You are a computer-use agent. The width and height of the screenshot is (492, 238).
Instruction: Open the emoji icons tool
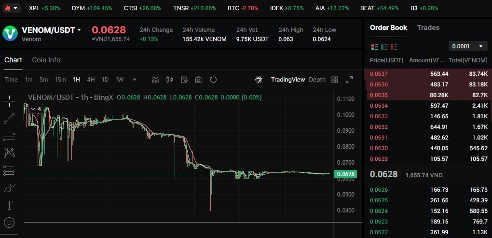click(10, 223)
